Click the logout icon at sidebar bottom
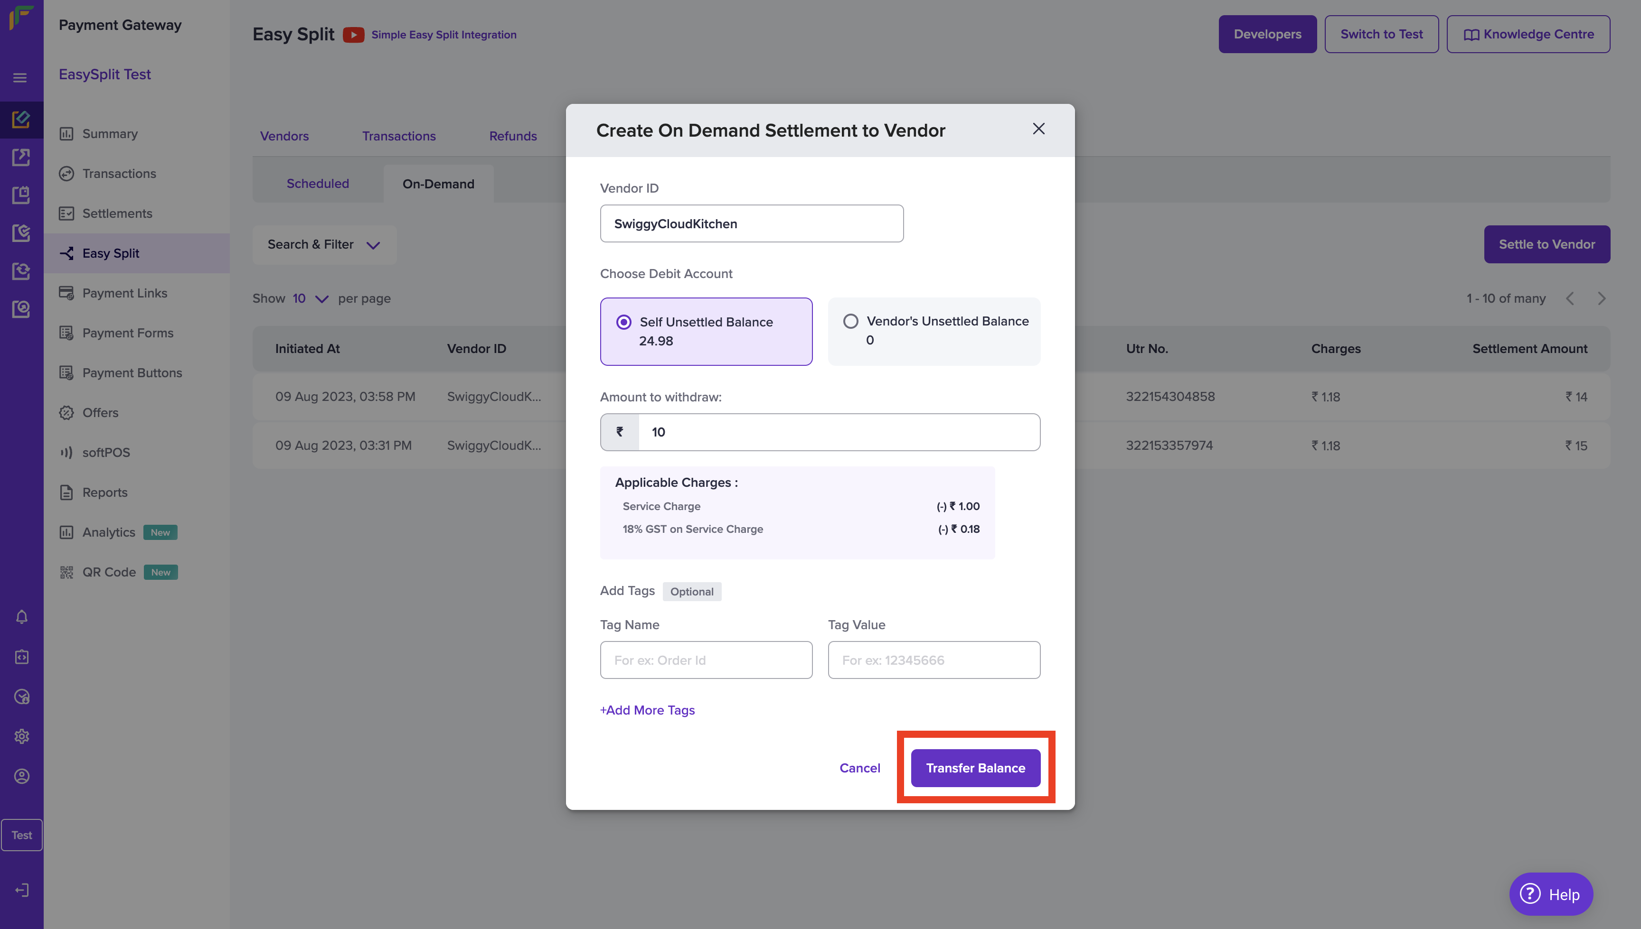1641x929 pixels. tap(22, 890)
